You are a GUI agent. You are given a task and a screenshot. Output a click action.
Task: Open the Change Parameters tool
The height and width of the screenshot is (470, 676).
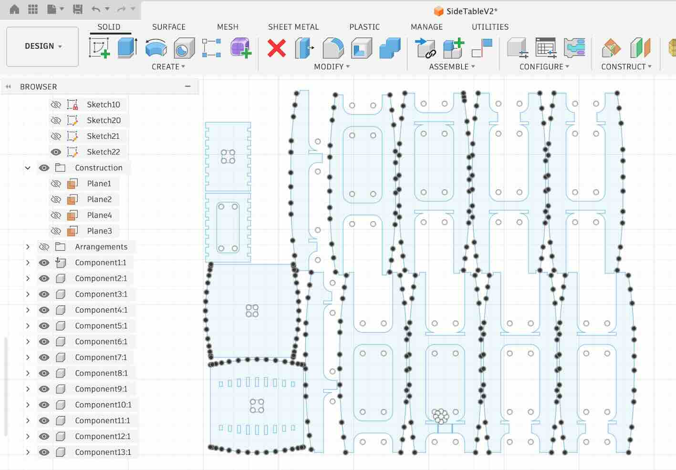[x=517, y=48]
